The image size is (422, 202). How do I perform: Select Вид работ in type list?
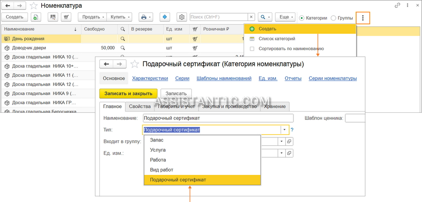coord(202,170)
